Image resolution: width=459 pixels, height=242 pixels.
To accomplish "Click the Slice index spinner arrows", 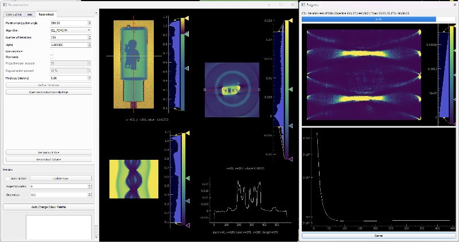I will 90,194.
